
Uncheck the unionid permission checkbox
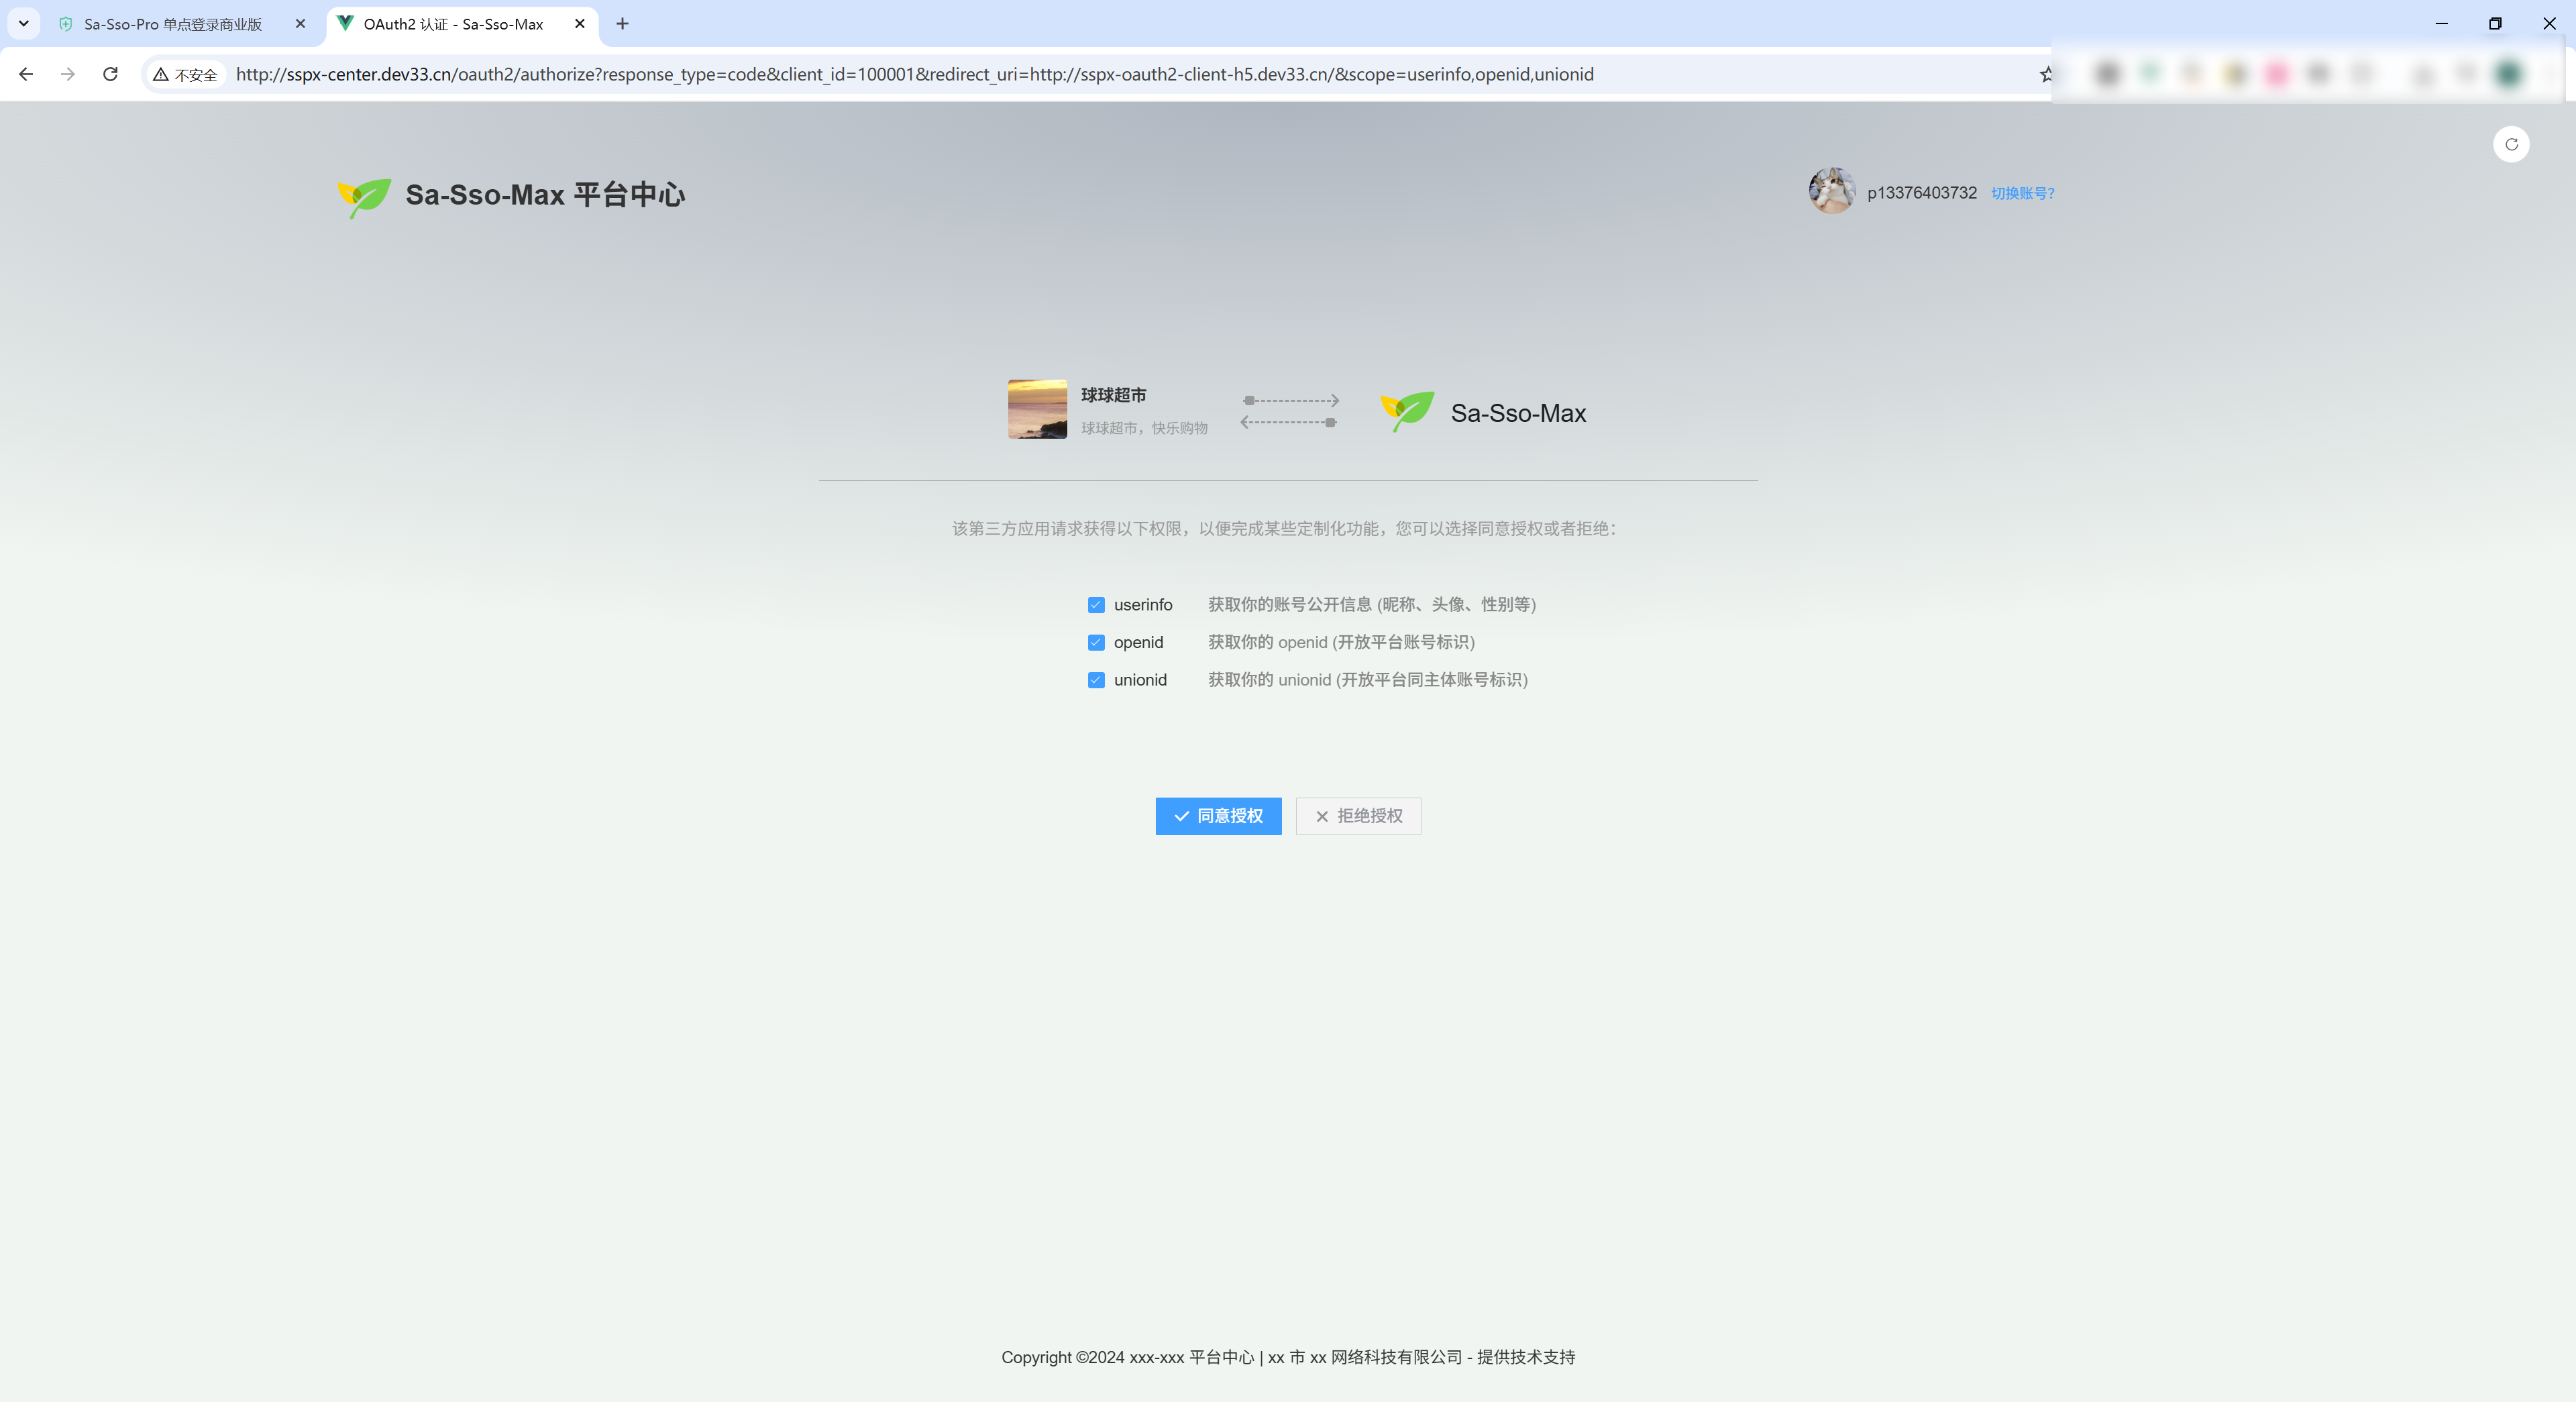click(1096, 680)
